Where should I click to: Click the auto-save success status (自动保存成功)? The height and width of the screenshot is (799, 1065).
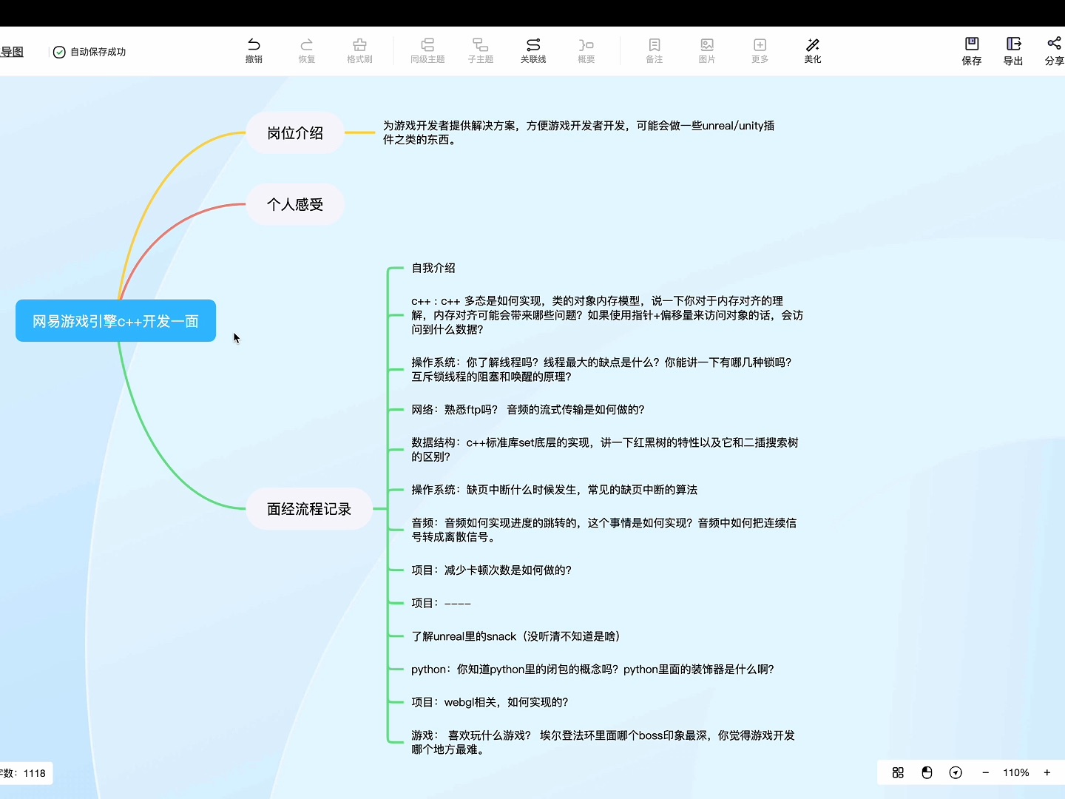coord(89,52)
